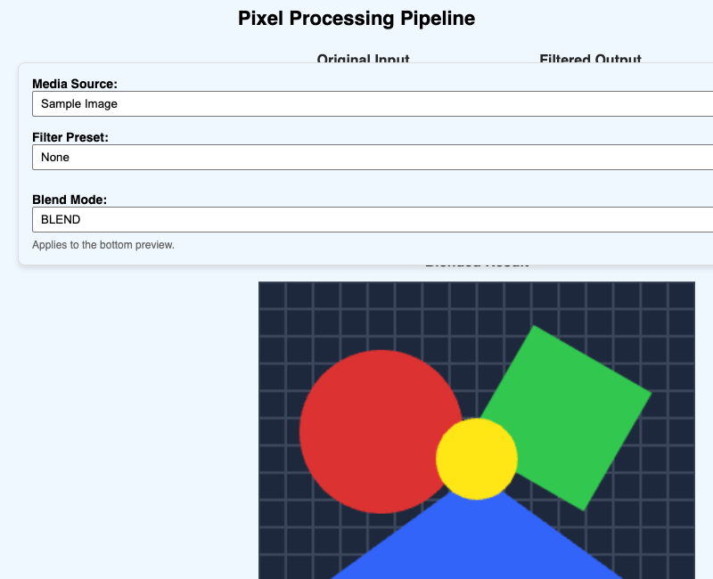Viewport: 713px width, 579px height.
Task: Click the Blend Mode label
Action: click(x=70, y=200)
